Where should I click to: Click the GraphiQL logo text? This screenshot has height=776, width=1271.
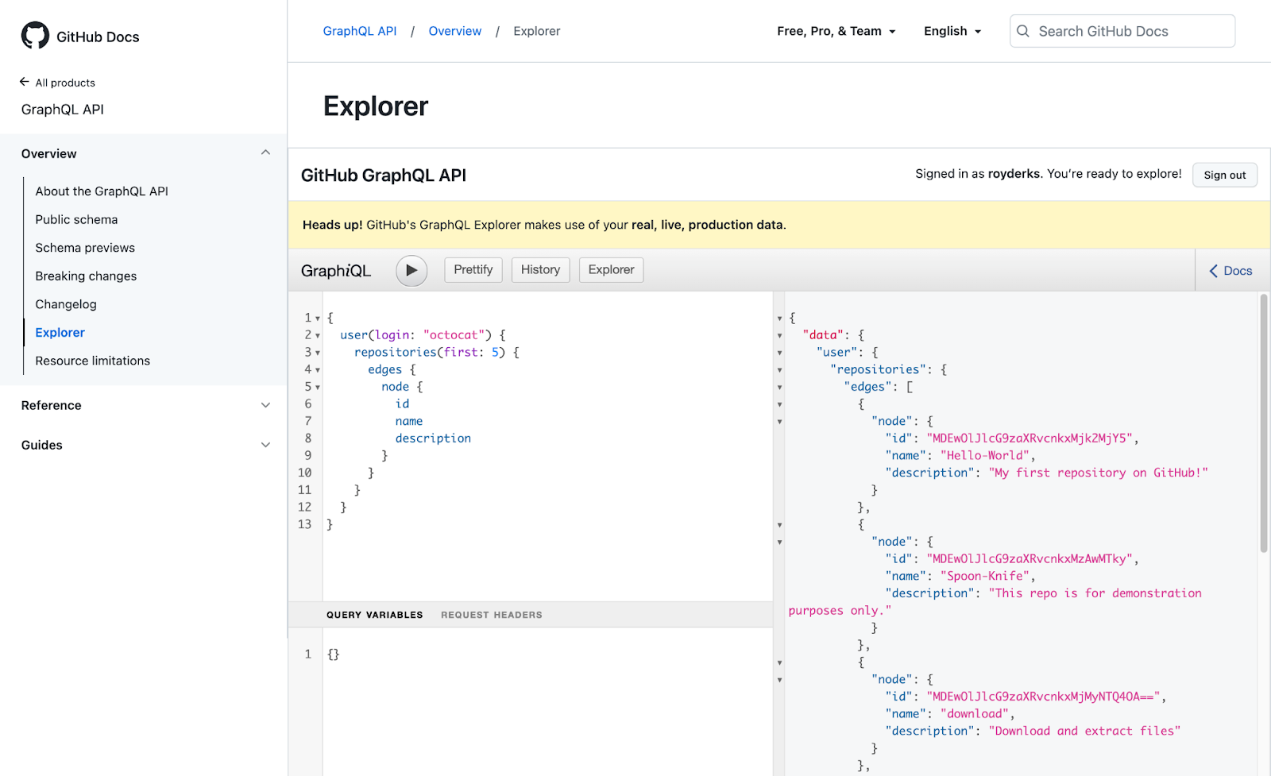(336, 271)
